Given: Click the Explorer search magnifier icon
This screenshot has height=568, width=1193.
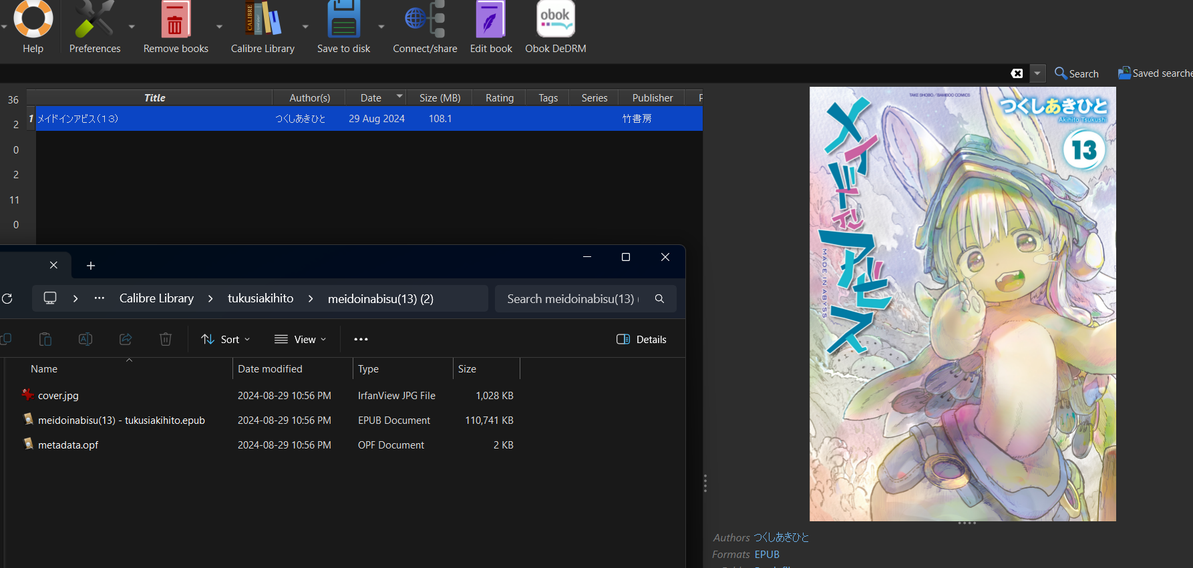Looking at the screenshot, I should click(659, 299).
